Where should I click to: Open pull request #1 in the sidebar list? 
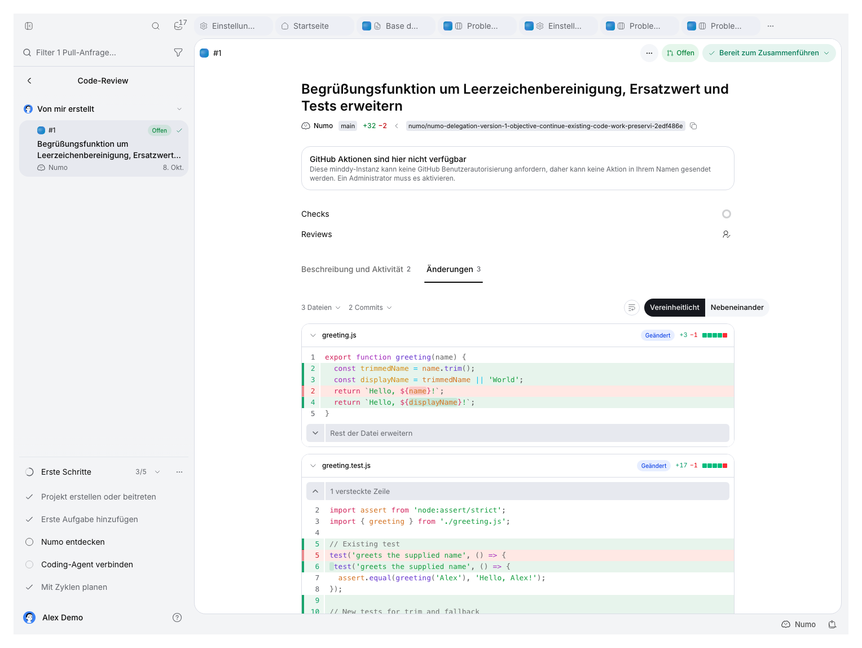(x=104, y=148)
